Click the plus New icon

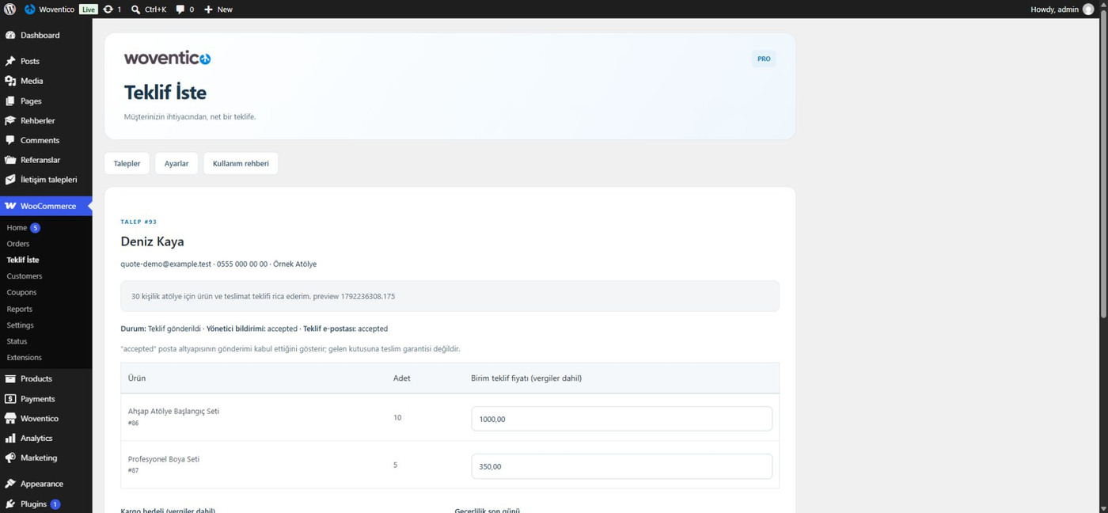click(208, 9)
